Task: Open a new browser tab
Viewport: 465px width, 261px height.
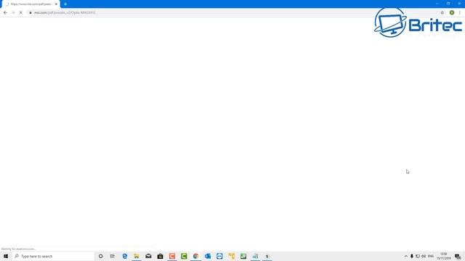Action: point(65,4)
